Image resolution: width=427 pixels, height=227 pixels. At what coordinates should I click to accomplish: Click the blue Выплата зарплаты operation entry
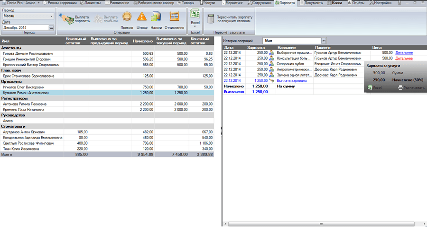click(x=292, y=81)
